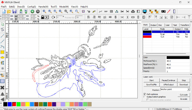Image resolution: width=192 pixels, height=110 pixels.
Task: Redo using the gray forward arrow
Action: click(38, 11)
